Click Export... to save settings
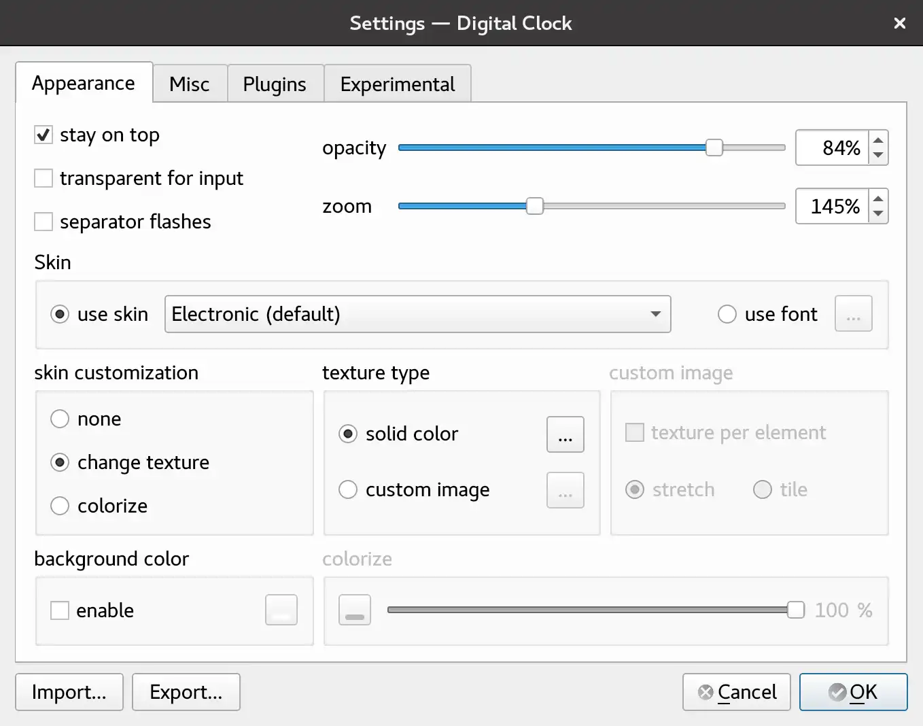Screen dimensions: 923x726 point(186,692)
